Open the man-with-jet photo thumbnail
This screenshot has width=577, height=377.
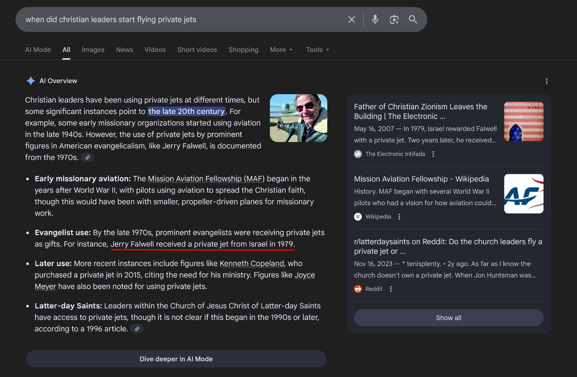point(298,118)
